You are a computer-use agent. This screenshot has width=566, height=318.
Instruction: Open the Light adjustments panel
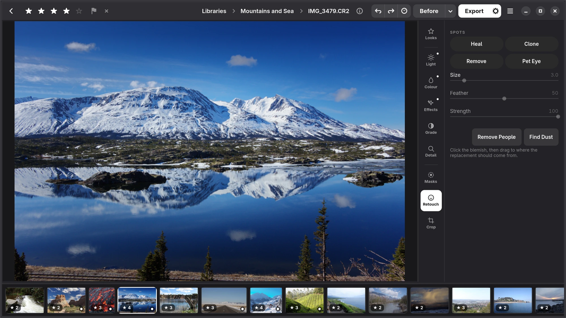pos(431,60)
